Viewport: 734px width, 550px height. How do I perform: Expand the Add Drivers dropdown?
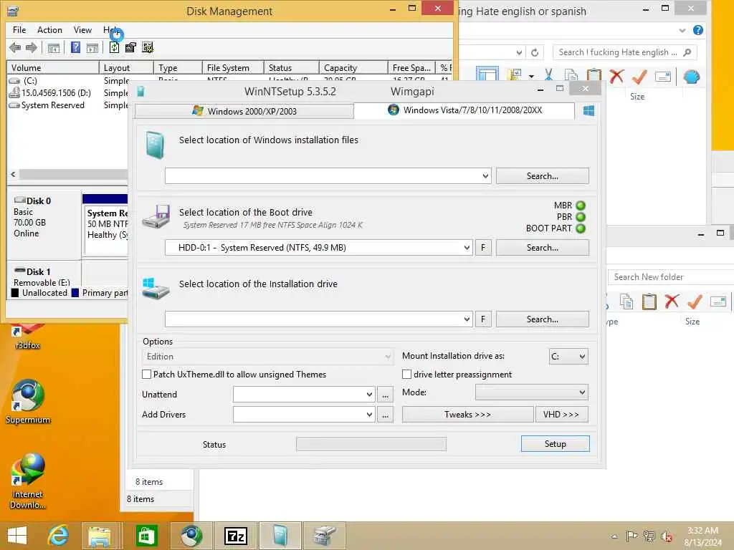(x=369, y=415)
